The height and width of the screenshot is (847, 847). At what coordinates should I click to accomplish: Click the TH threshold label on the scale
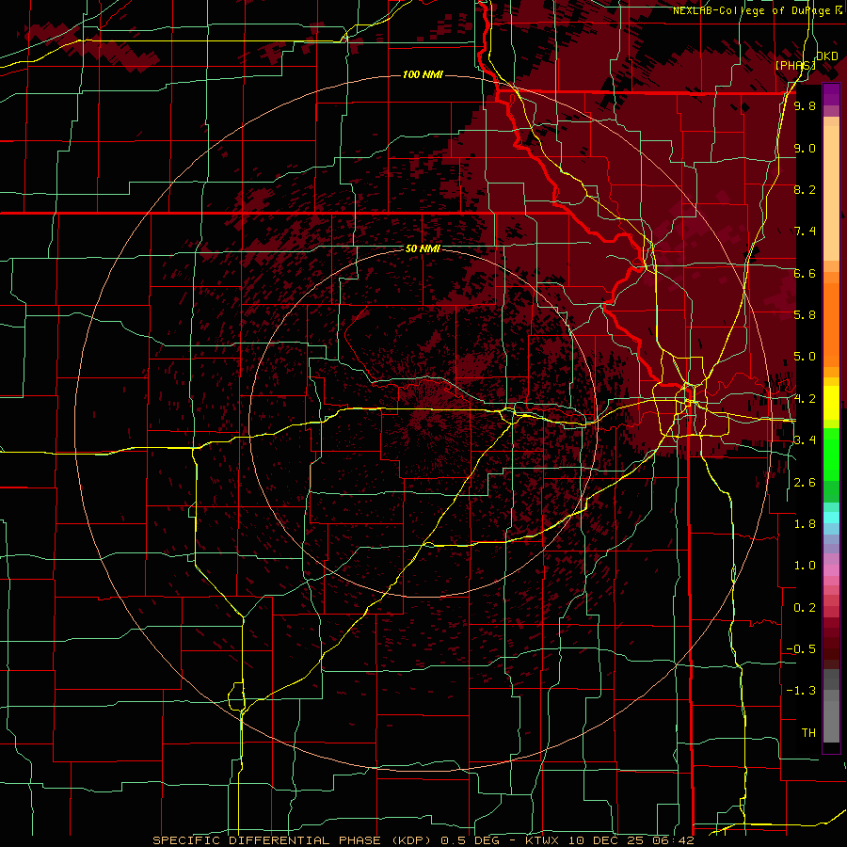click(808, 733)
